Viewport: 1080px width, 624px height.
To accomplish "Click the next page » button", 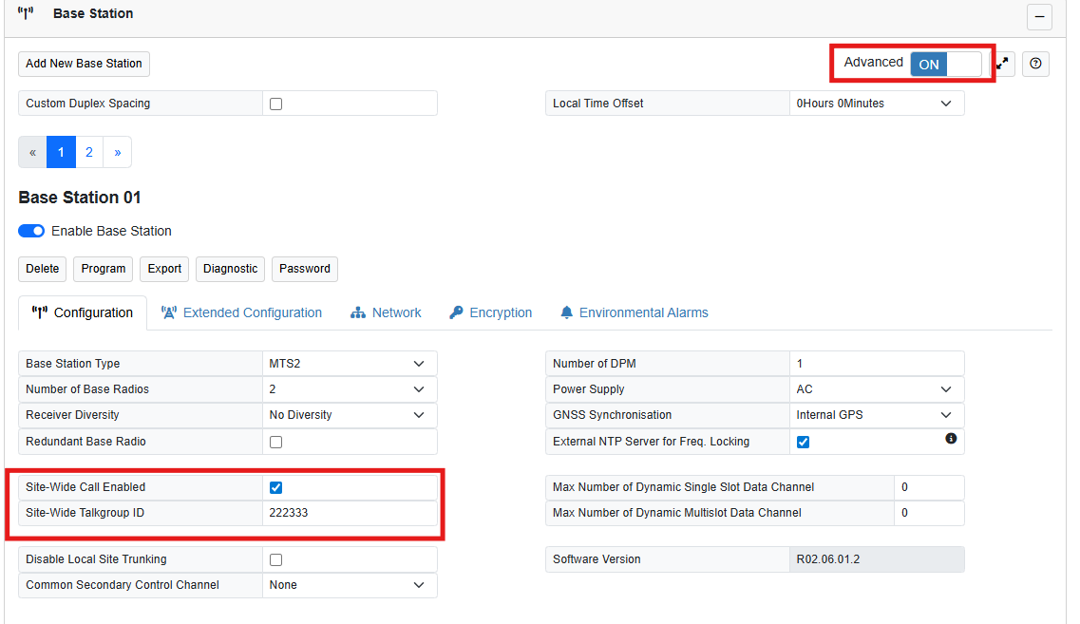I will click(x=117, y=152).
